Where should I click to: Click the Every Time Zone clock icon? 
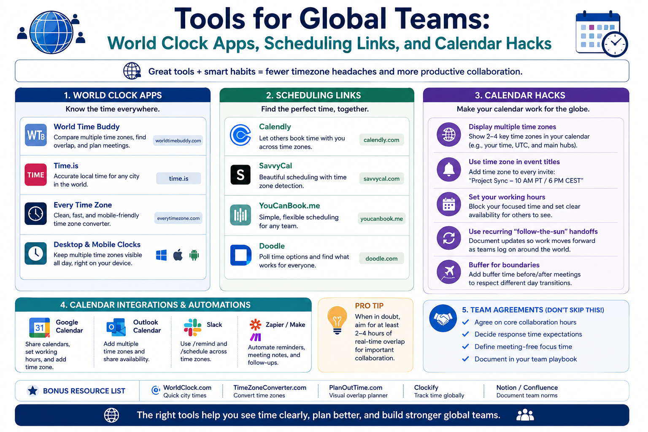tap(36, 214)
